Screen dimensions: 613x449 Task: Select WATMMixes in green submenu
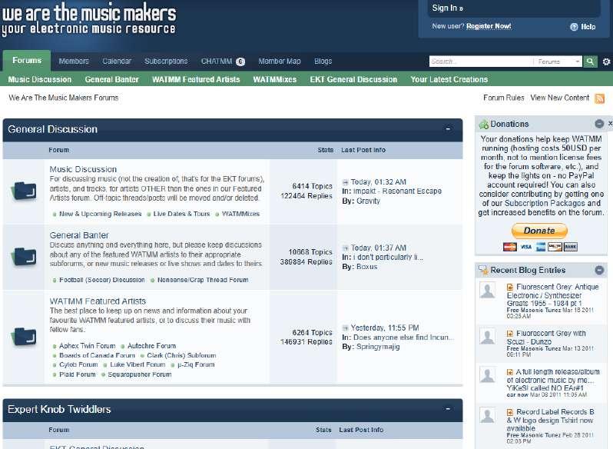[x=275, y=79]
